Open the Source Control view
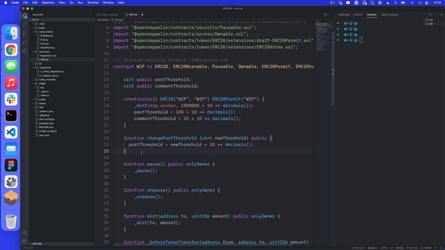Screen dimensions: 445x250 point(25,32)
